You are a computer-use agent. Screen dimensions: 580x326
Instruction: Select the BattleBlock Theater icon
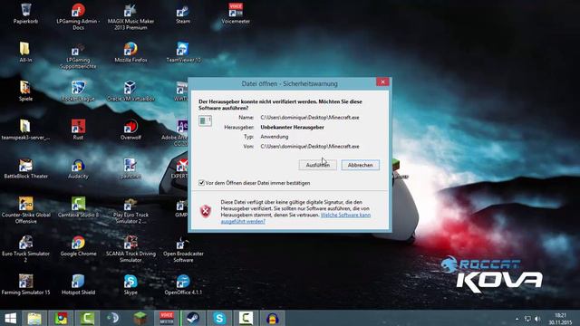(25, 168)
